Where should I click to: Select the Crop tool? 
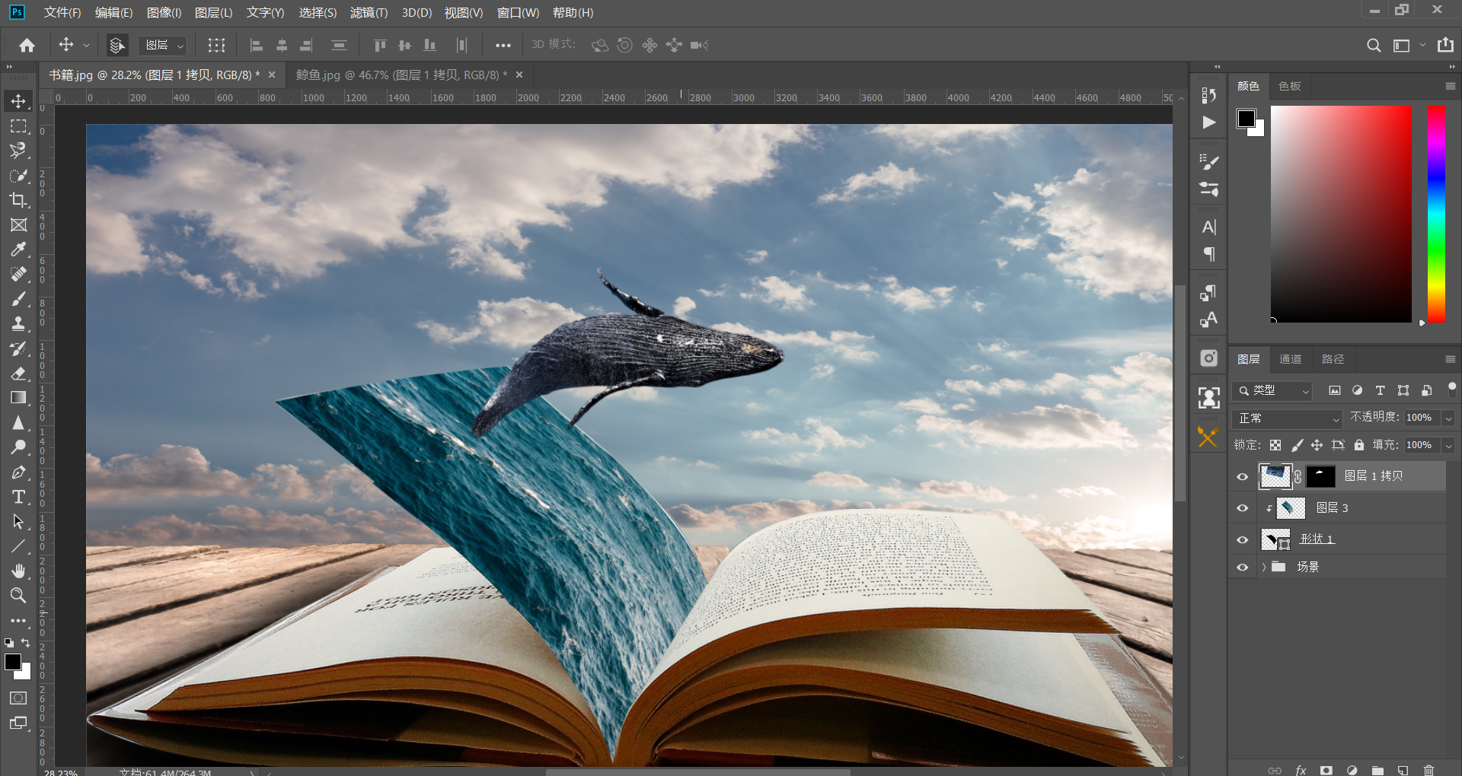(18, 200)
